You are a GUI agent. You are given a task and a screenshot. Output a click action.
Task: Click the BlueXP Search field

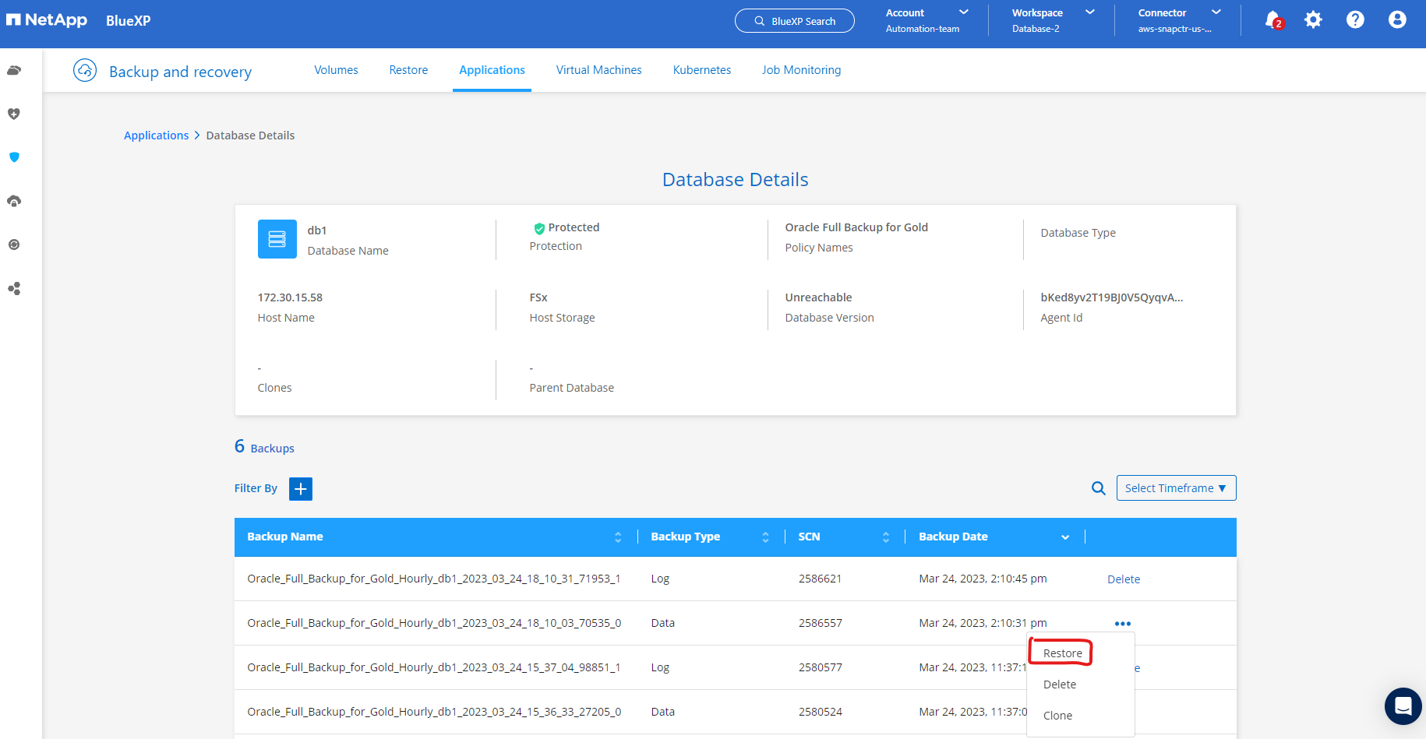tap(794, 21)
